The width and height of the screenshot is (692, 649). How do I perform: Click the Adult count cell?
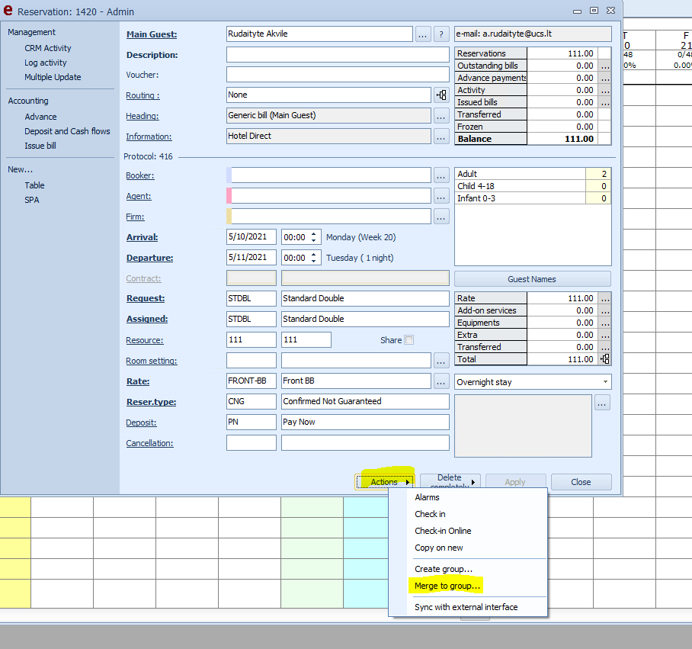(598, 174)
